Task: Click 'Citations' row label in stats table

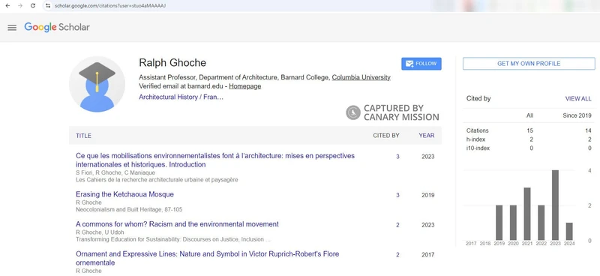Action: point(477,130)
